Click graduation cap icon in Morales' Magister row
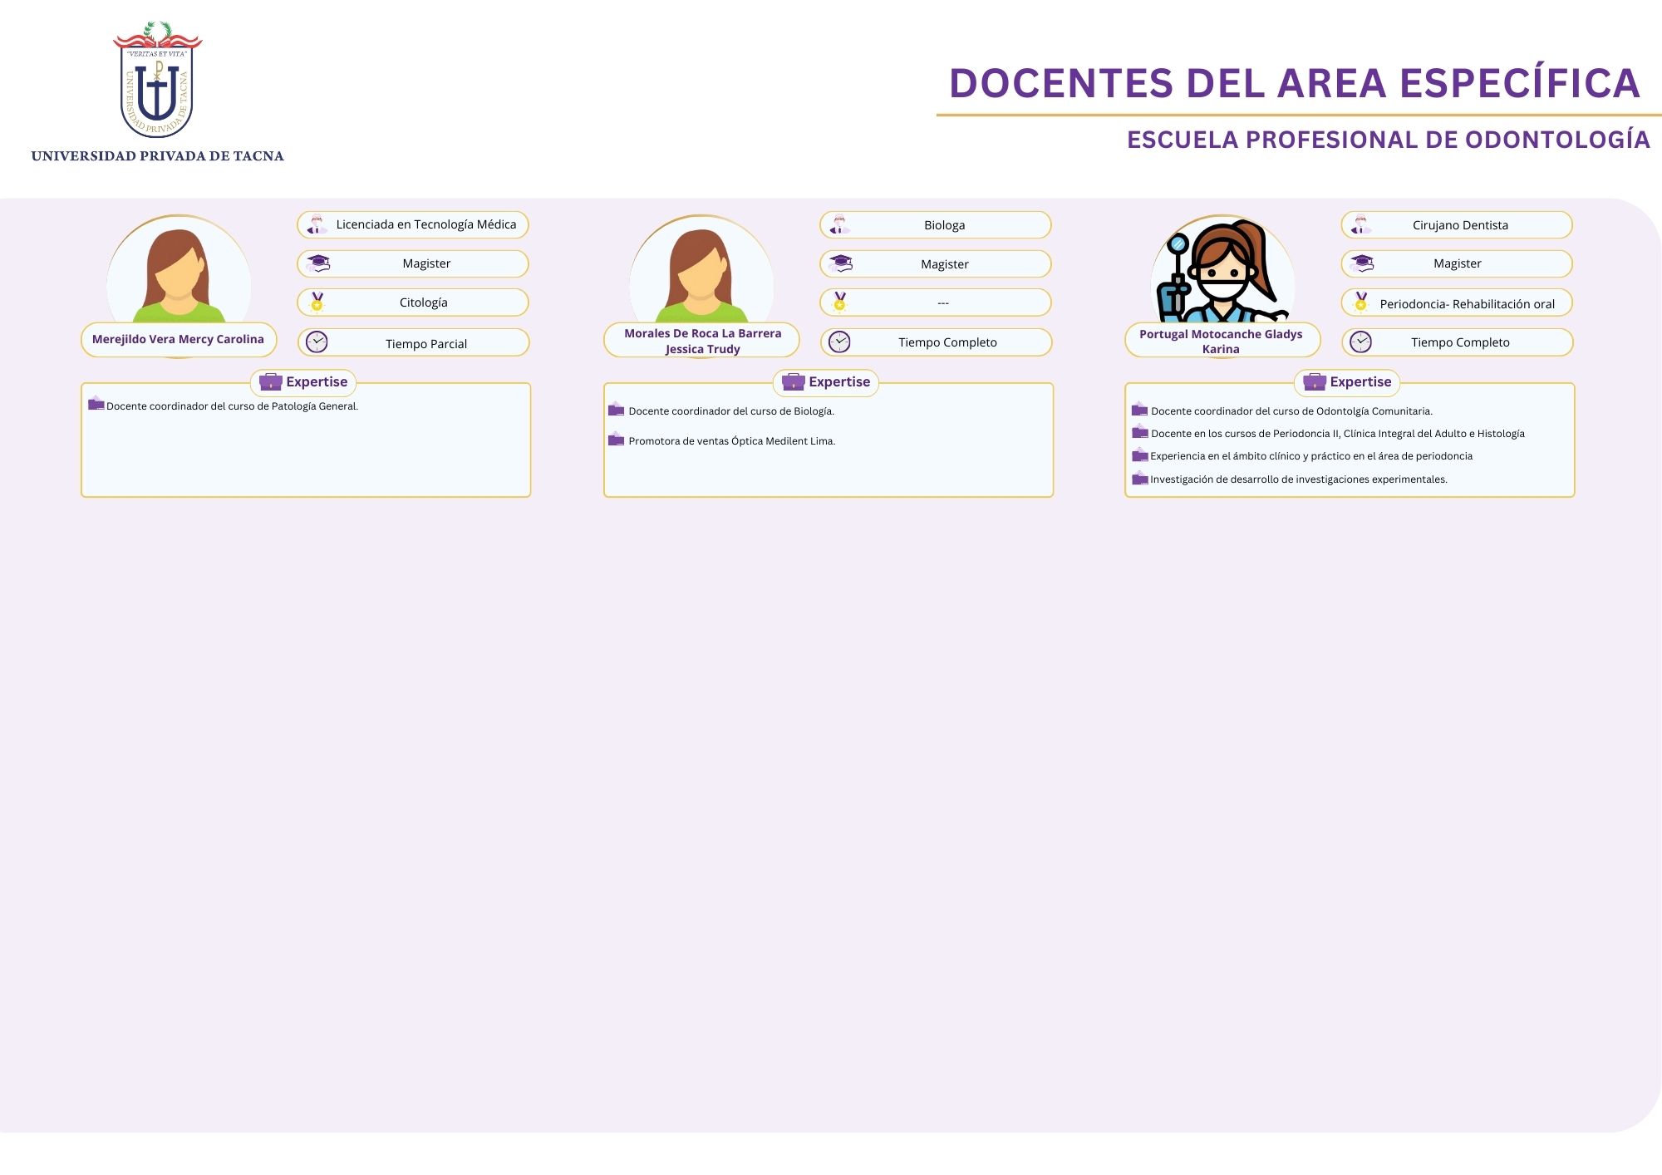 [841, 264]
